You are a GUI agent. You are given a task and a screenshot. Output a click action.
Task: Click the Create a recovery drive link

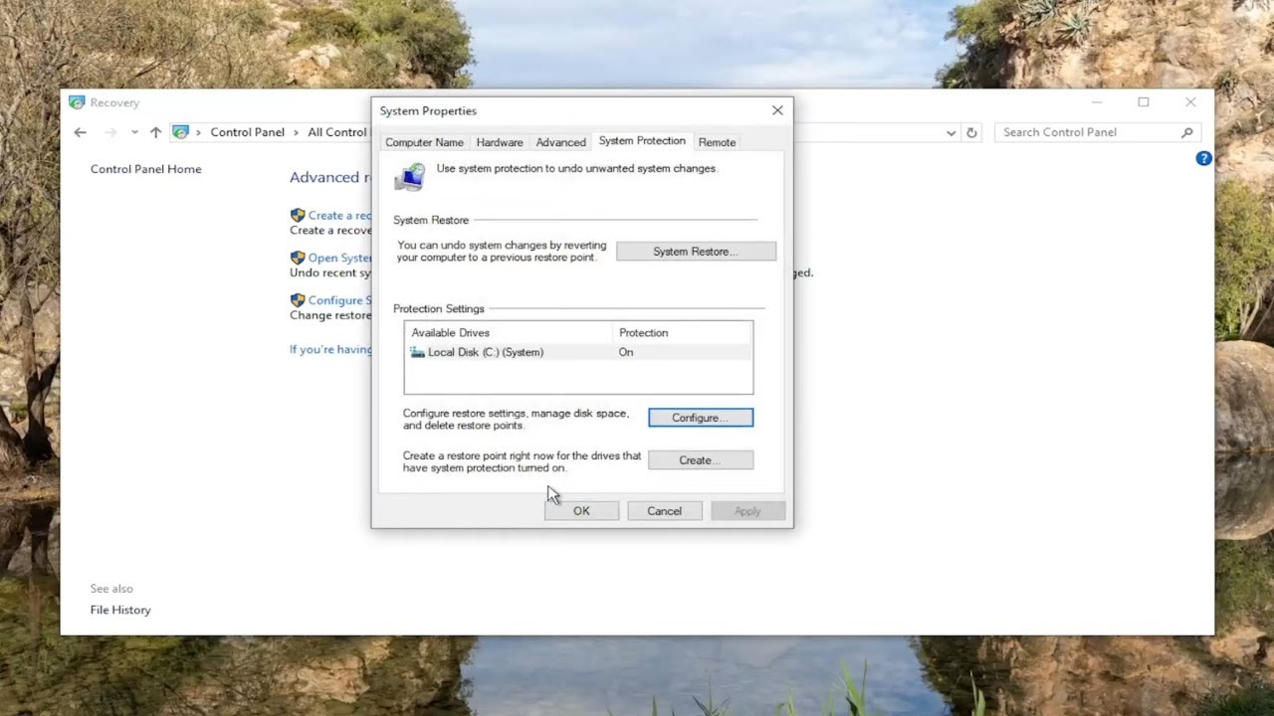(x=339, y=215)
